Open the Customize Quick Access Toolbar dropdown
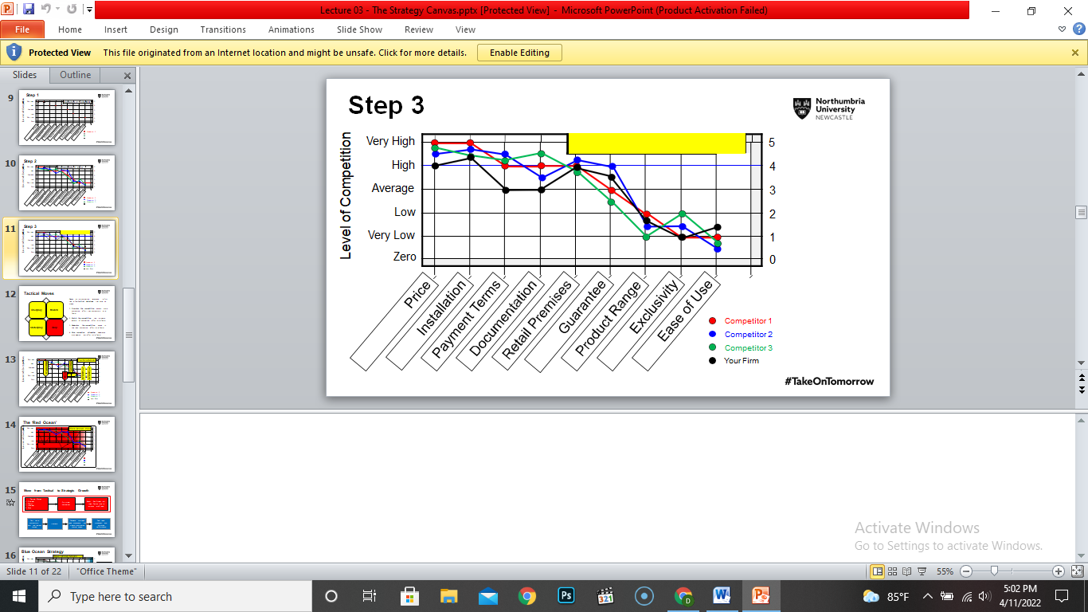Screen dimensions: 1088x612 (89, 9)
